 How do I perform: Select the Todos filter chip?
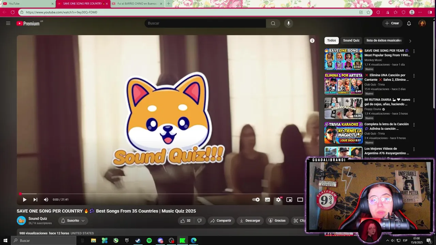click(x=331, y=40)
